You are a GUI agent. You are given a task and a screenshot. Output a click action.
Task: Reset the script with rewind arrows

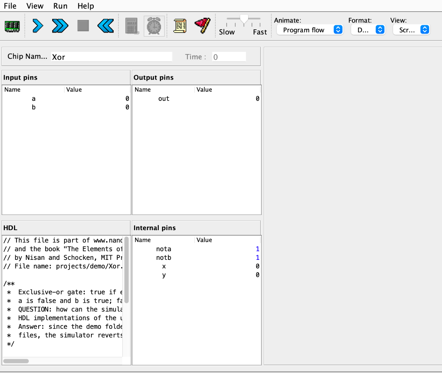coord(106,26)
